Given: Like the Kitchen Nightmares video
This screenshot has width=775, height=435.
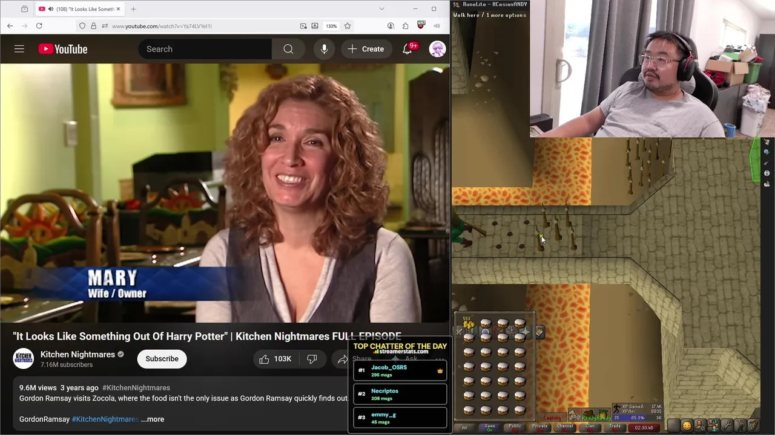Looking at the screenshot, I should (x=275, y=359).
